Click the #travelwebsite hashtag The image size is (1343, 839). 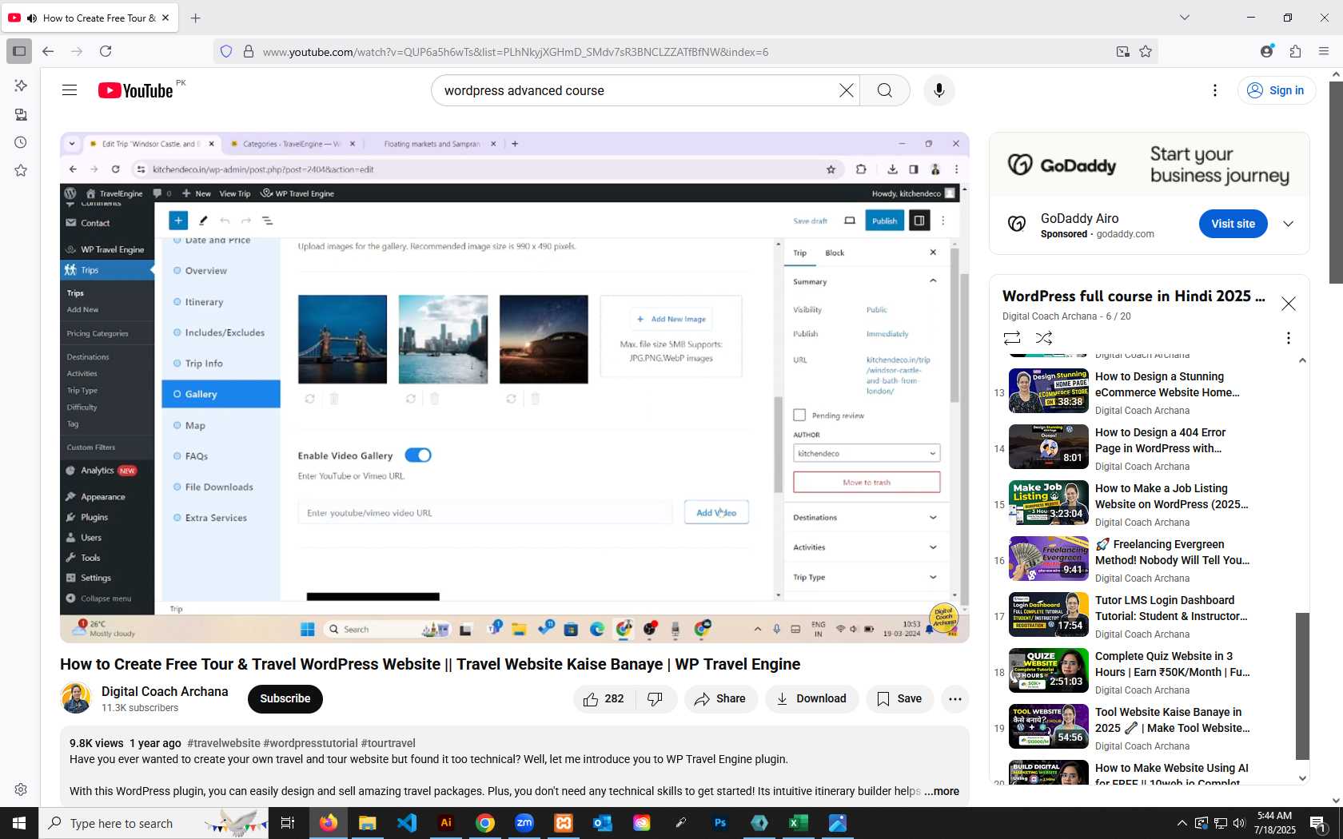[x=223, y=743]
